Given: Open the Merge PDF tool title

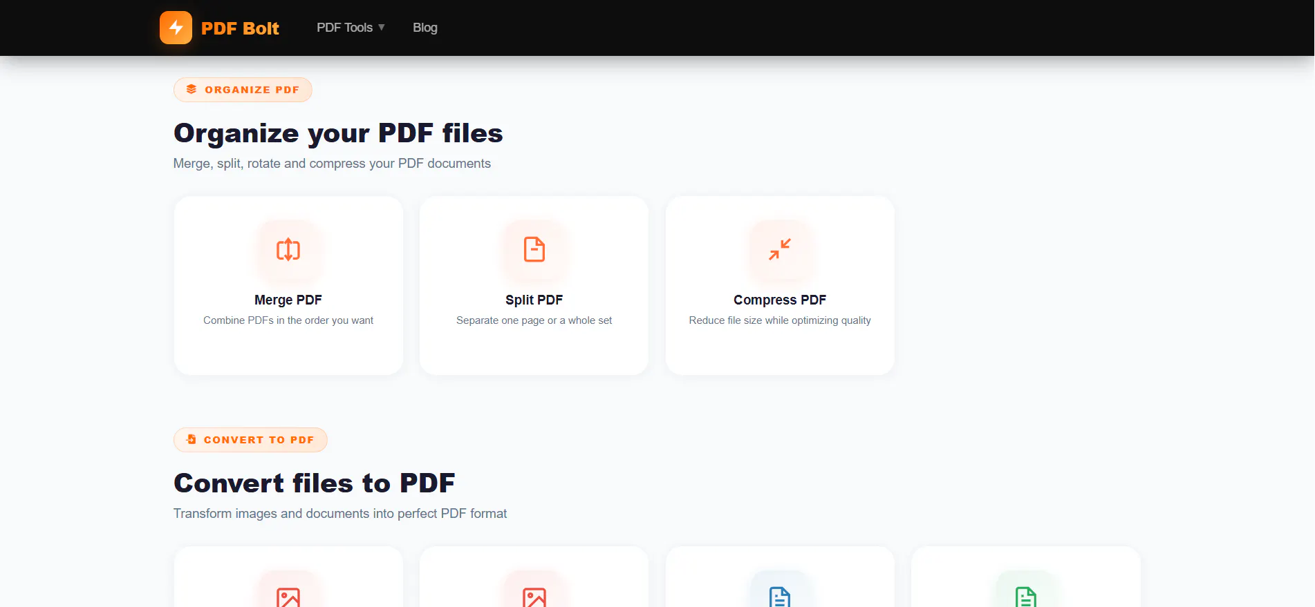Looking at the screenshot, I should tap(288, 300).
